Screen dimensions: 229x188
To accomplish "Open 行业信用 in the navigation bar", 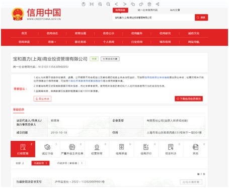I will click(137, 42).
